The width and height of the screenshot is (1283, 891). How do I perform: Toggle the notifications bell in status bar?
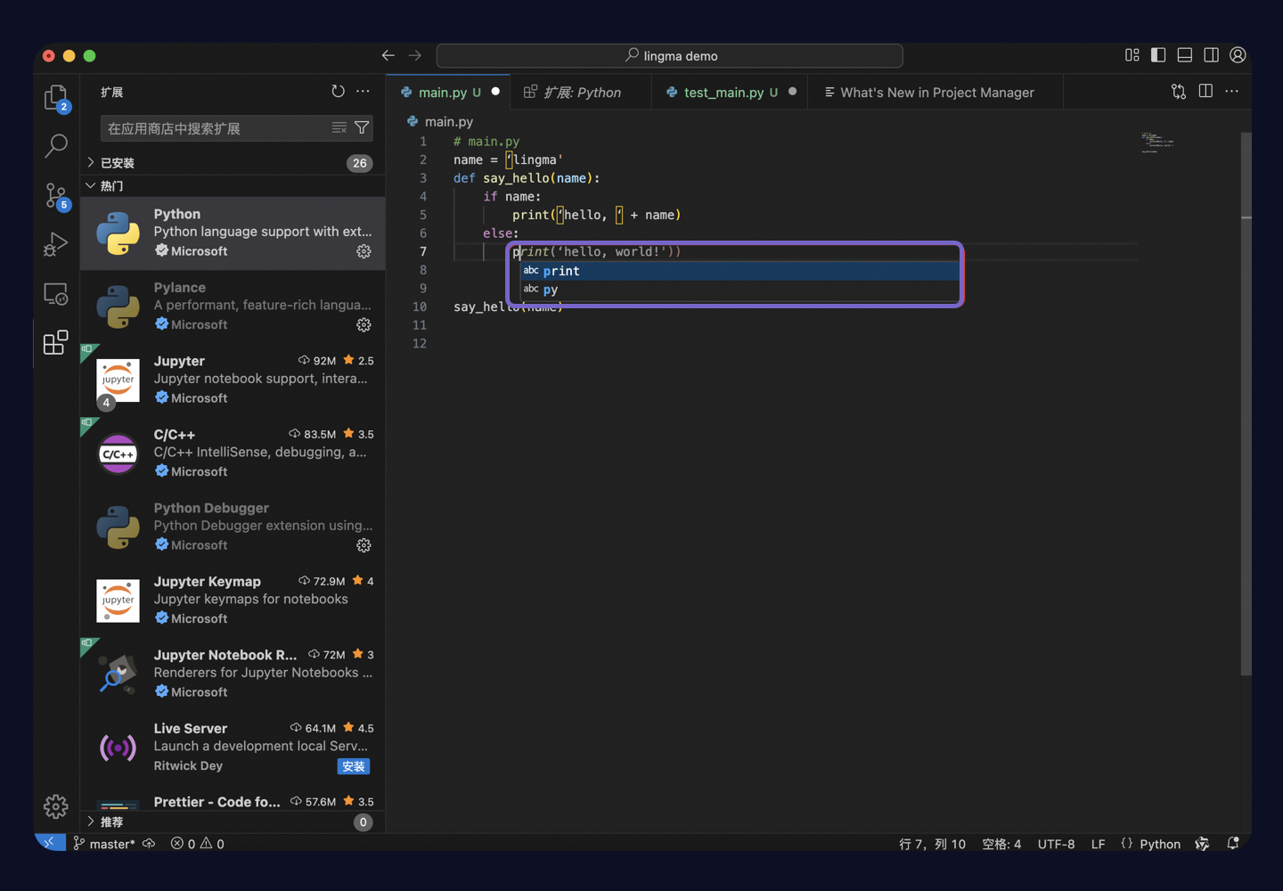click(1233, 843)
